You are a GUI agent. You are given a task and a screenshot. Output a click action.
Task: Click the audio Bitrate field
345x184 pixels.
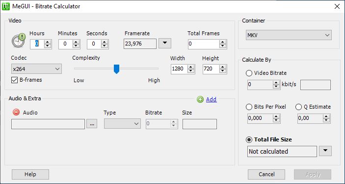click(x=158, y=124)
